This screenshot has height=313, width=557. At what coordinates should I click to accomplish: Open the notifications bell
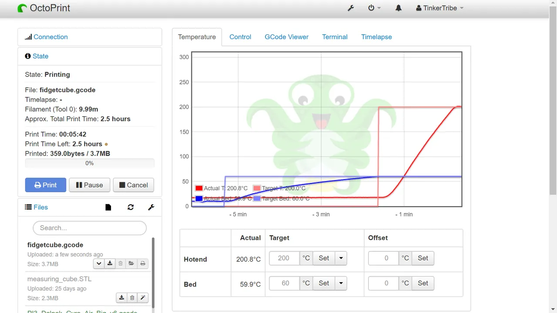pos(398,8)
